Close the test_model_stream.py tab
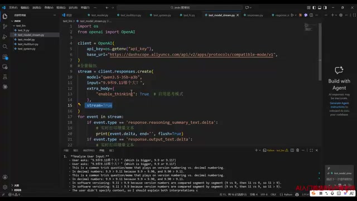 click(x=238, y=15)
